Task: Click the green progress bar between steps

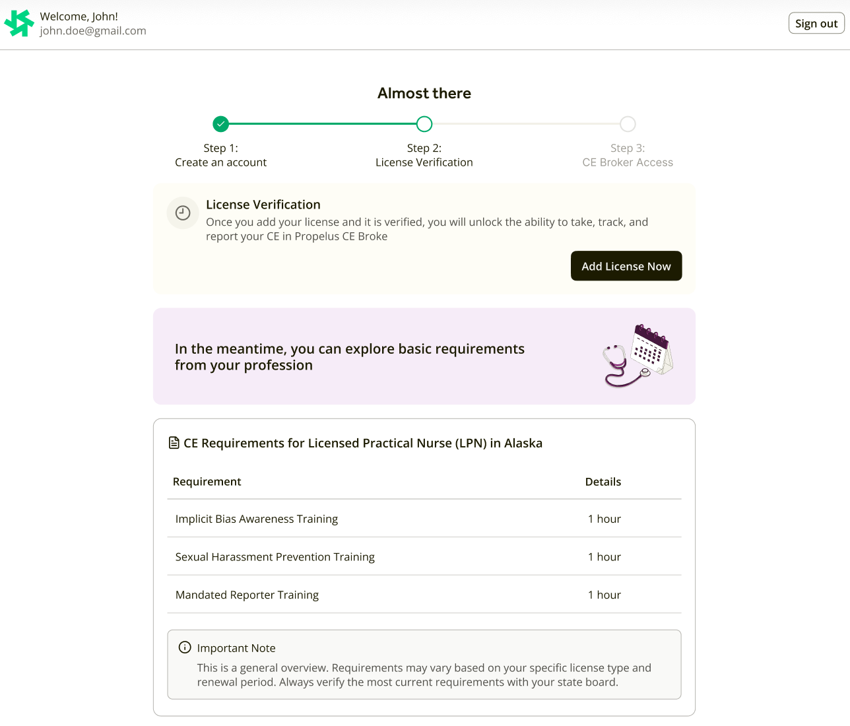Action: click(323, 124)
